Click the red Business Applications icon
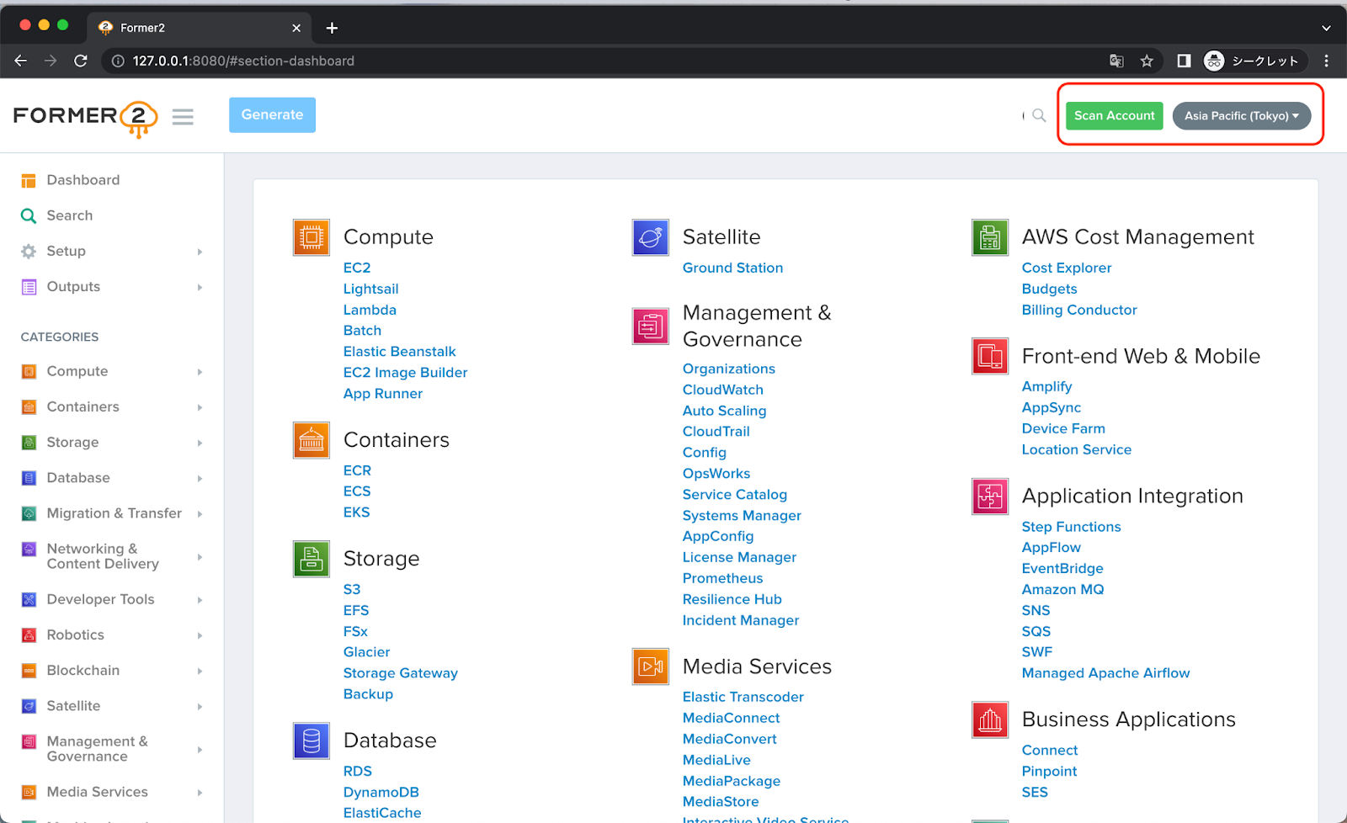1347x823 pixels. click(989, 719)
